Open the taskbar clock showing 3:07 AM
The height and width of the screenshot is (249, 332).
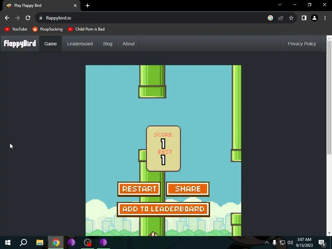pos(304,243)
